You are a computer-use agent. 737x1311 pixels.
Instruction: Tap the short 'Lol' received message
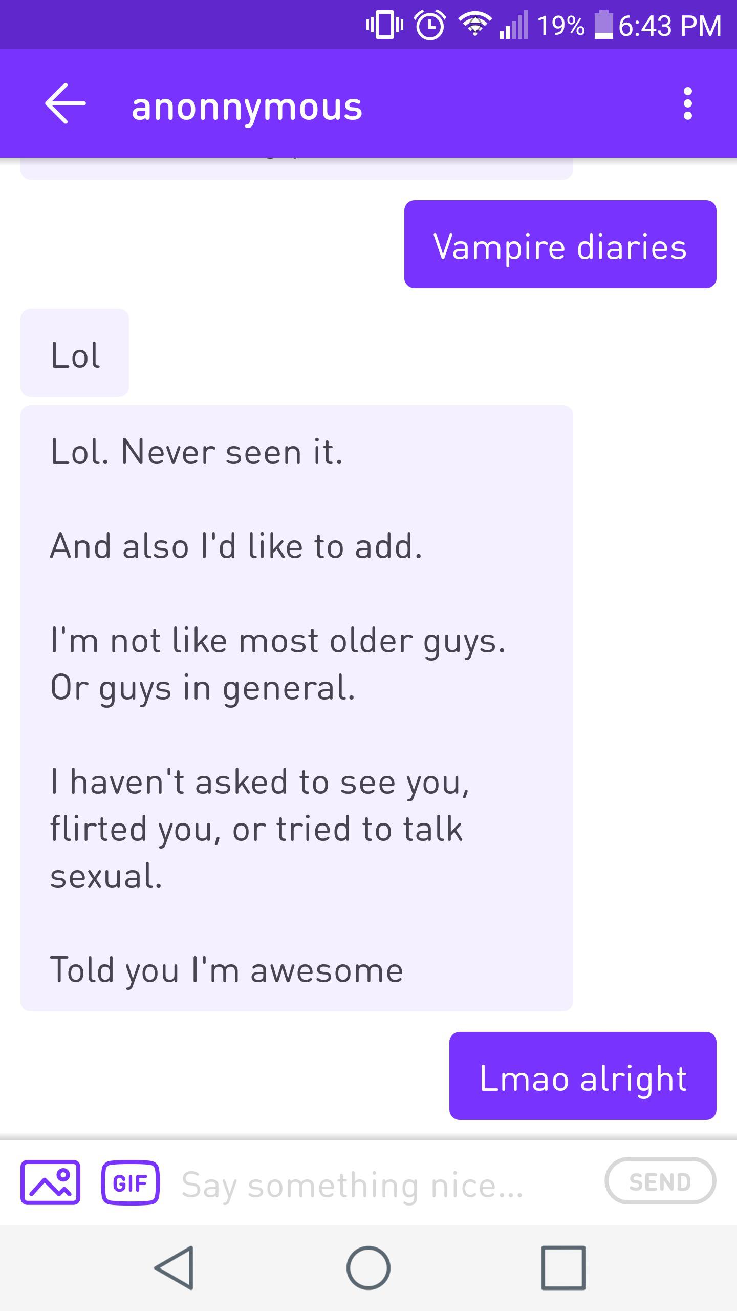75,353
